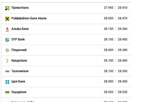
Task: Click the Південний bank cross-shaped logo
Action: (7, 50)
